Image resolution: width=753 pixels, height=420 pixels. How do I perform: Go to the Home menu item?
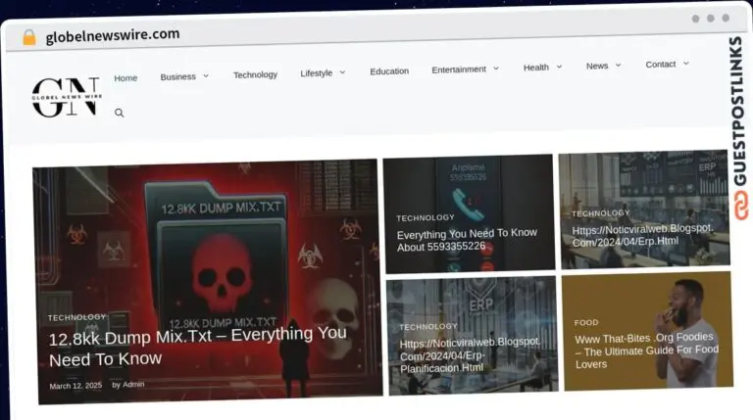click(x=125, y=77)
